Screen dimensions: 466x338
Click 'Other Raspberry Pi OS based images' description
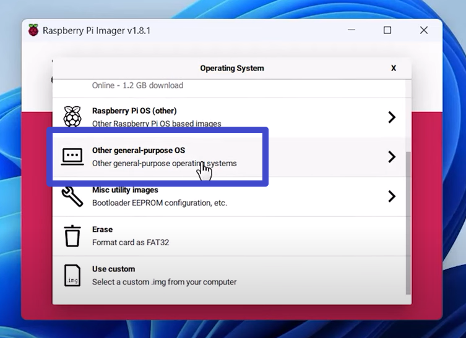click(x=157, y=124)
